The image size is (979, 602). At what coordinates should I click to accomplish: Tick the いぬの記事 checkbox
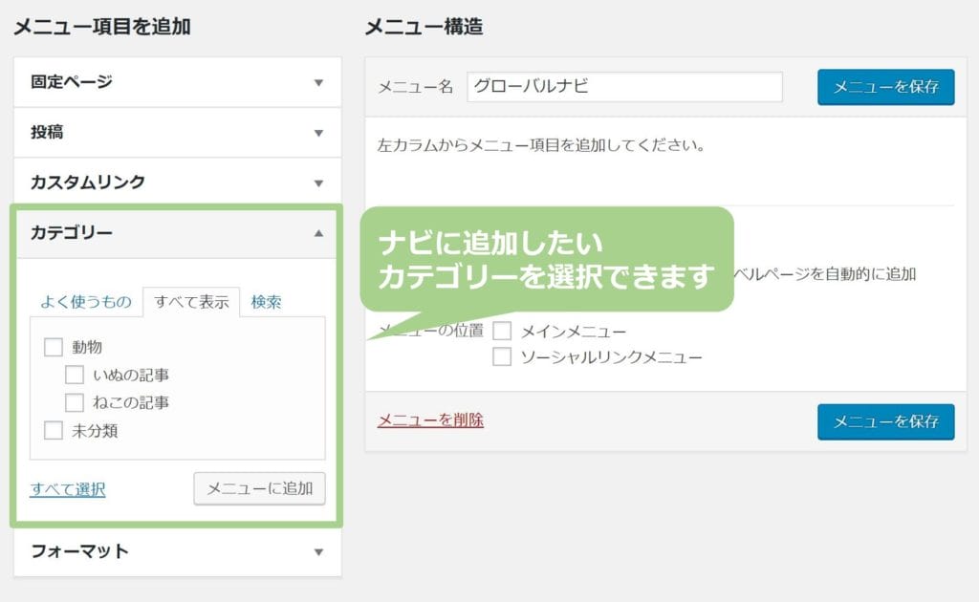click(x=75, y=375)
